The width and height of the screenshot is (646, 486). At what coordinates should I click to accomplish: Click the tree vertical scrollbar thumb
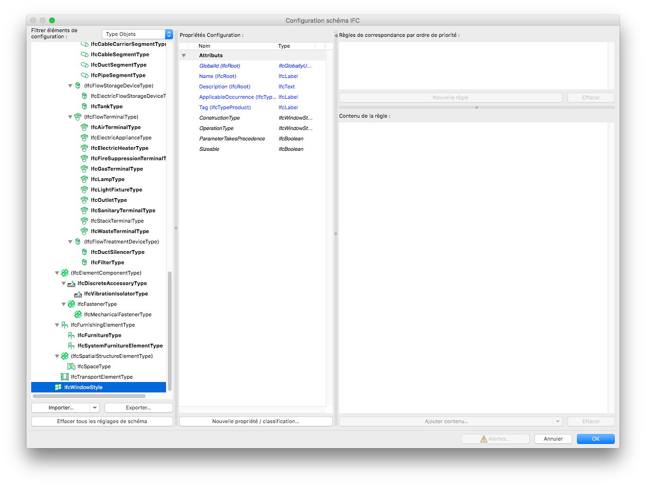(170, 330)
